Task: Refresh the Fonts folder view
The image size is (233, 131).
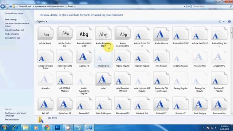Action: pyautogui.click(x=189, y=7)
